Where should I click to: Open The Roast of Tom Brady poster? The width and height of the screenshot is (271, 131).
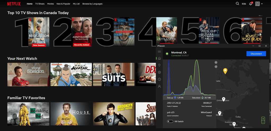pyautogui.click(x=252, y=31)
